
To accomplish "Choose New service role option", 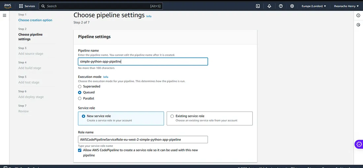I will pos(121,118).
